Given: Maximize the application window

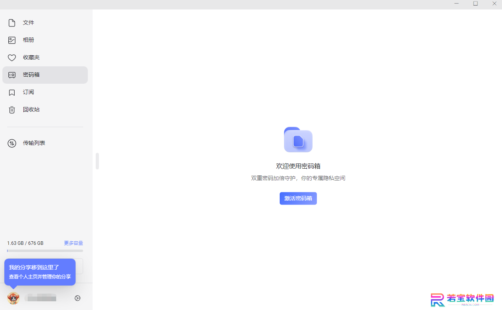Looking at the screenshot, I should point(475,4).
